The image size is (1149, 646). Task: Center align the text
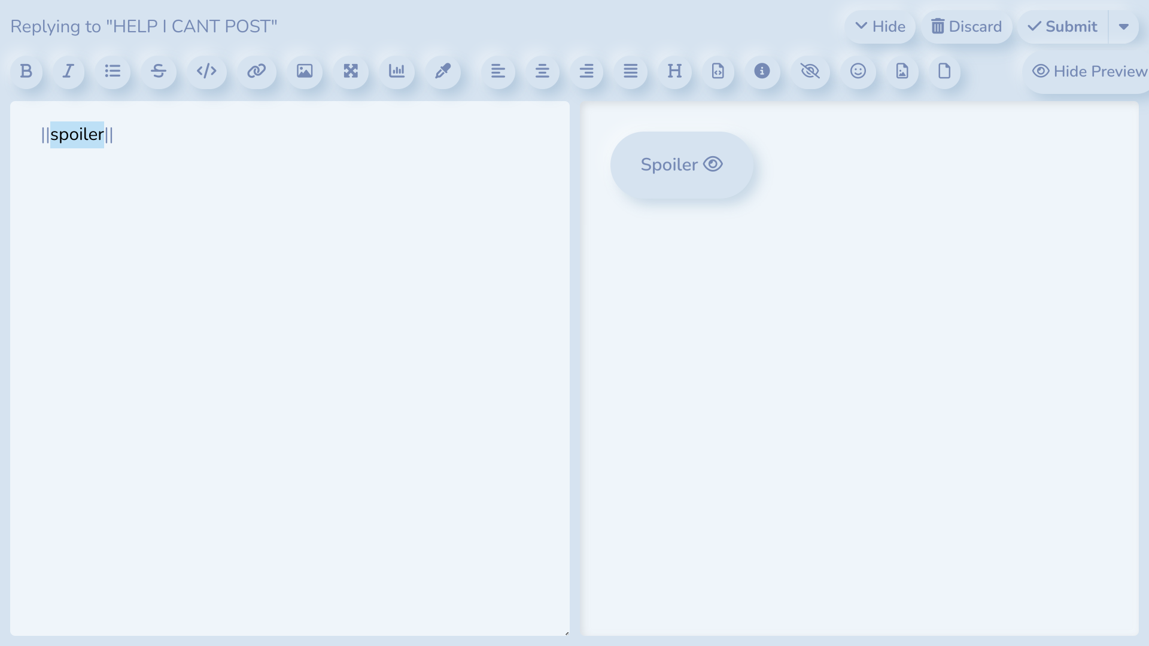click(x=542, y=71)
